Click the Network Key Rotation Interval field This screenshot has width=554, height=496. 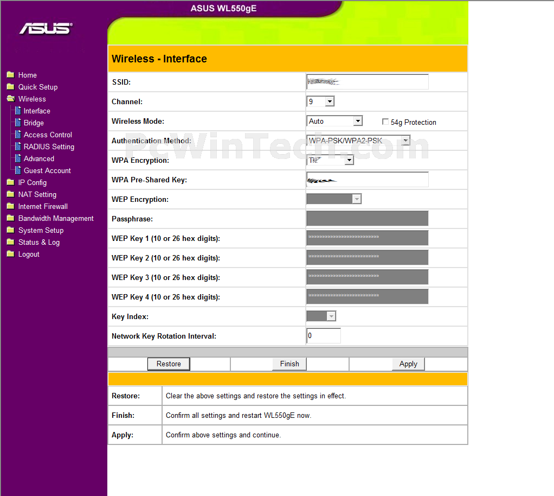324,336
